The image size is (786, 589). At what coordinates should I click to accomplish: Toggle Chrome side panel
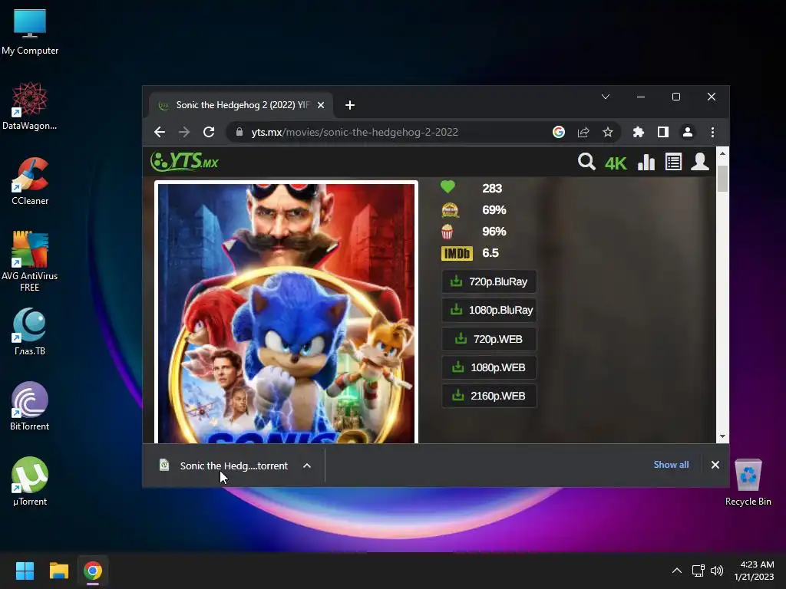coord(662,132)
